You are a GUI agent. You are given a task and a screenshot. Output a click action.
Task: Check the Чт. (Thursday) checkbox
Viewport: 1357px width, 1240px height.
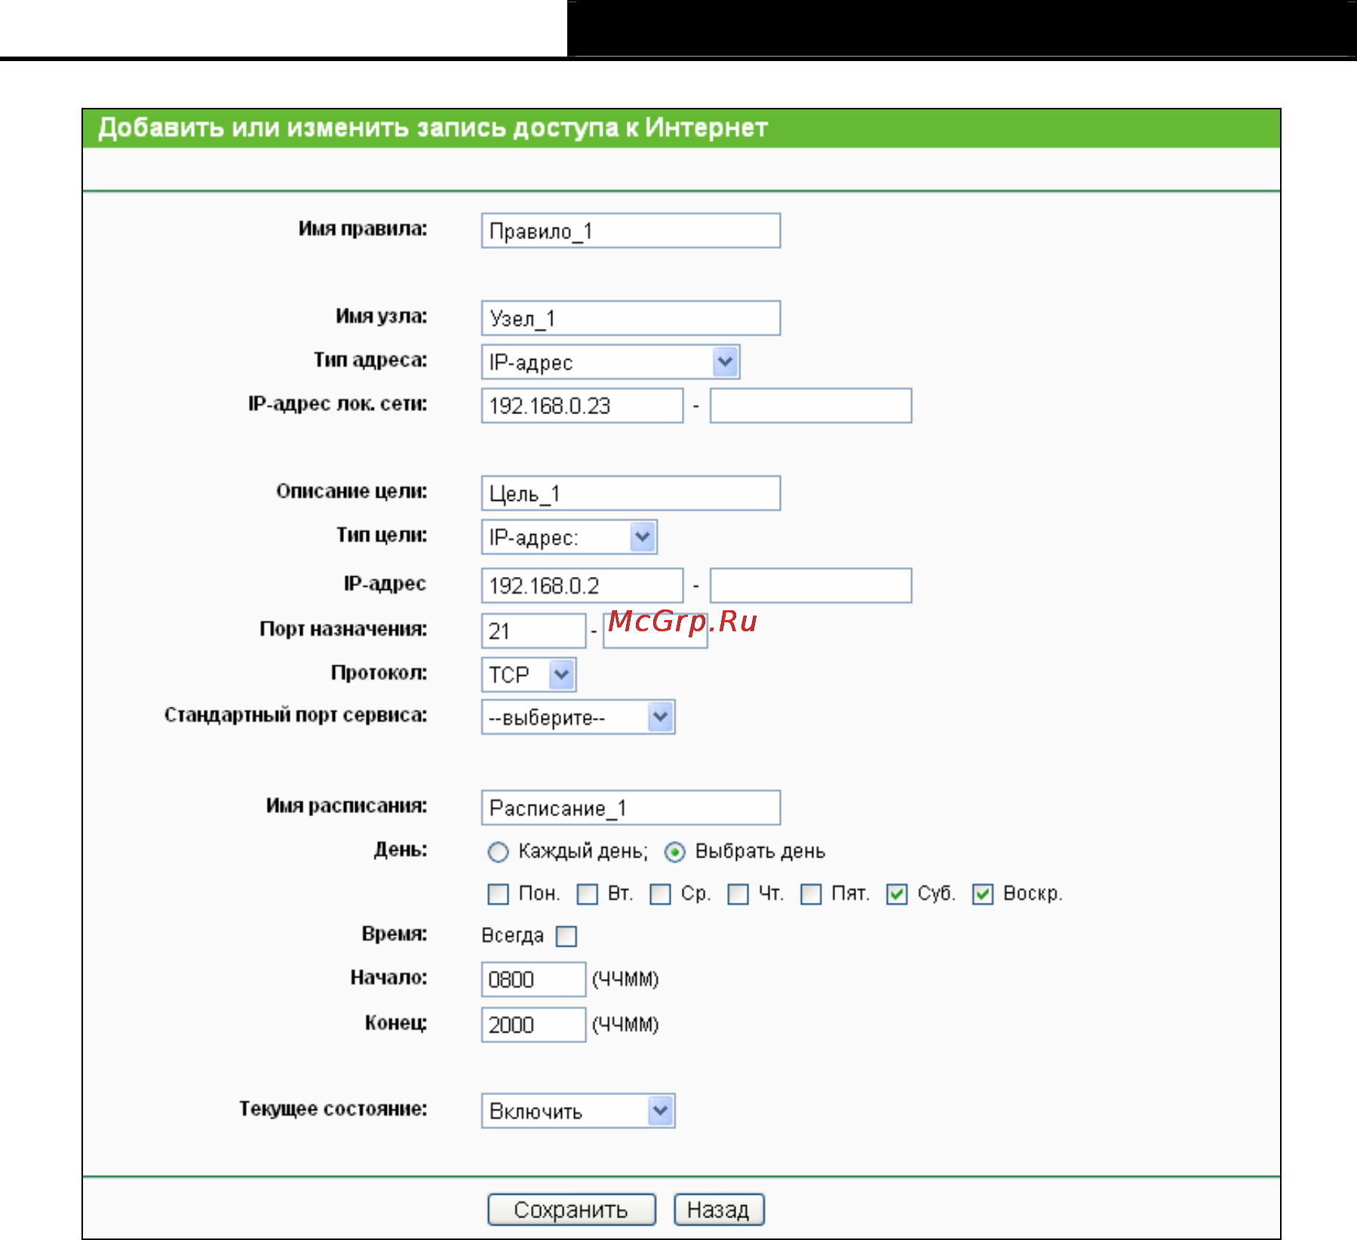738,894
